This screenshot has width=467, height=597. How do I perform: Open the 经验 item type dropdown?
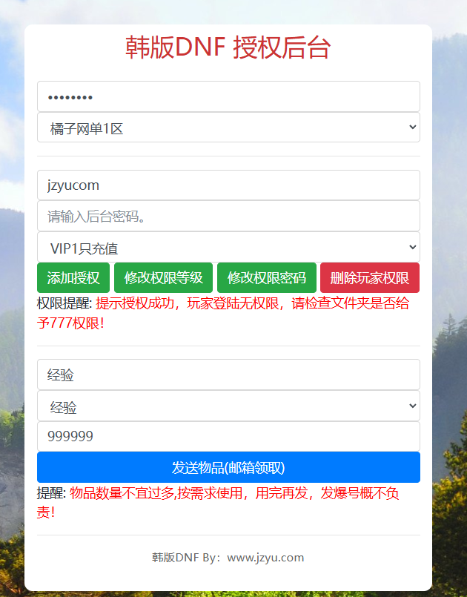pos(228,406)
